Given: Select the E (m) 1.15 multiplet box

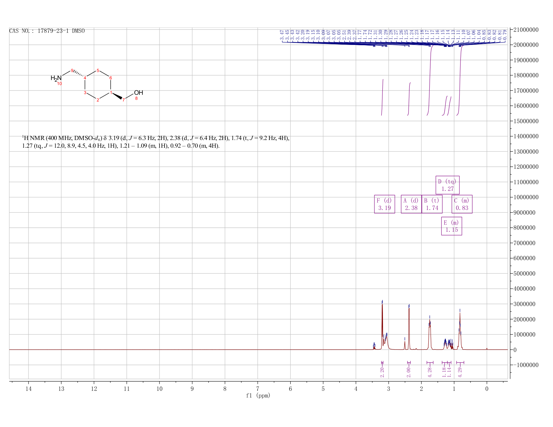Looking at the screenshot, I should [x=451, y=226].
